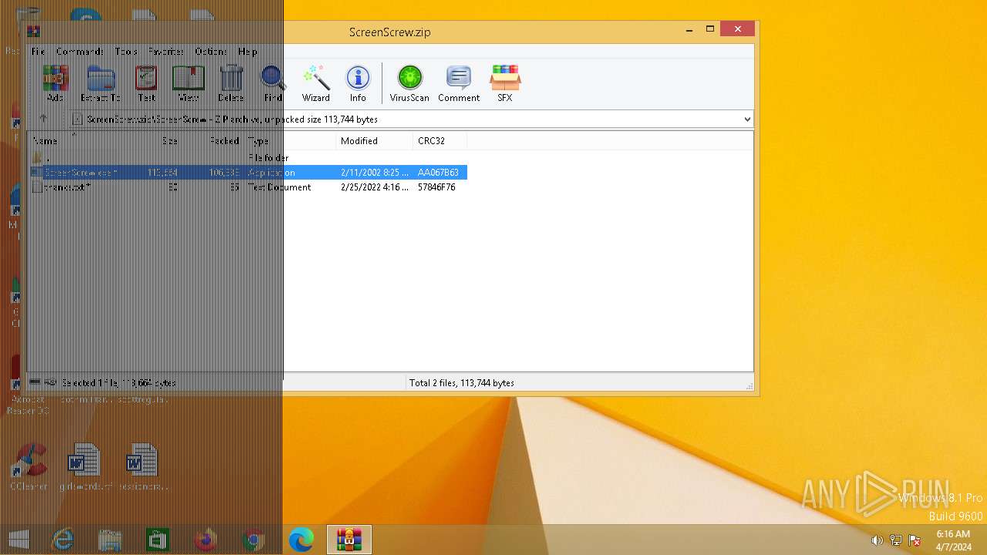Viewport: 987px width, 555px height.
Task: Sort by Modified column header
Action: pos(375,141)
